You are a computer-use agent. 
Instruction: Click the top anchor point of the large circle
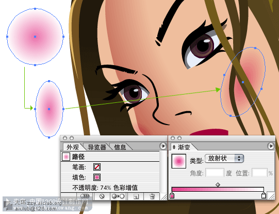pos(35,9)
